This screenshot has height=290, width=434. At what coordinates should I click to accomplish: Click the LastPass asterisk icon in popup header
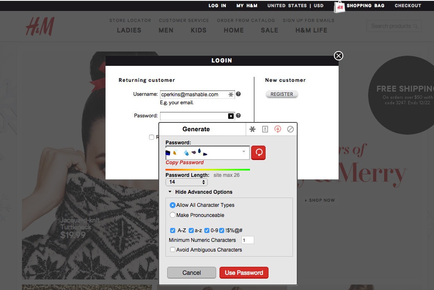coord(252,129)
